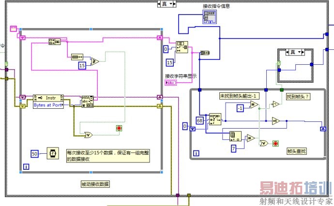This screenshot has width=334, height=206.
Task: Select the Wait (ms) timer icon
Action: pos(53,153)
